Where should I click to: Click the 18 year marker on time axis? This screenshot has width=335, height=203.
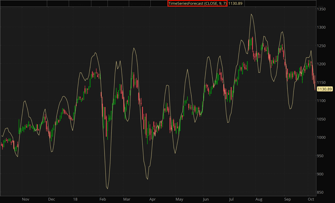point(75,199)
